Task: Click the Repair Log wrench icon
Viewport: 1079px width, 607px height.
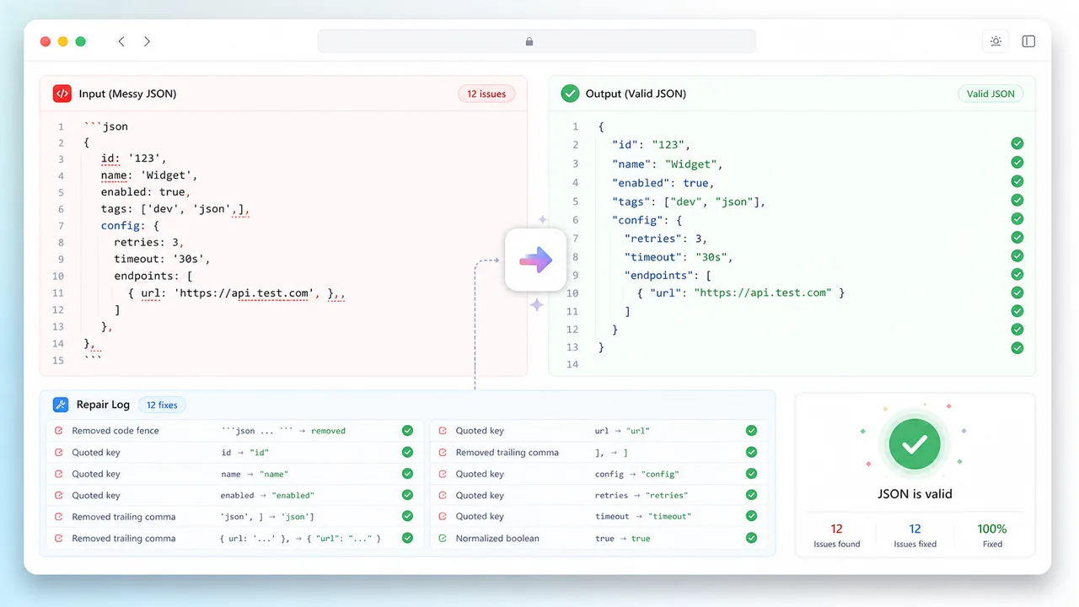Action: [x=61, y=405]
